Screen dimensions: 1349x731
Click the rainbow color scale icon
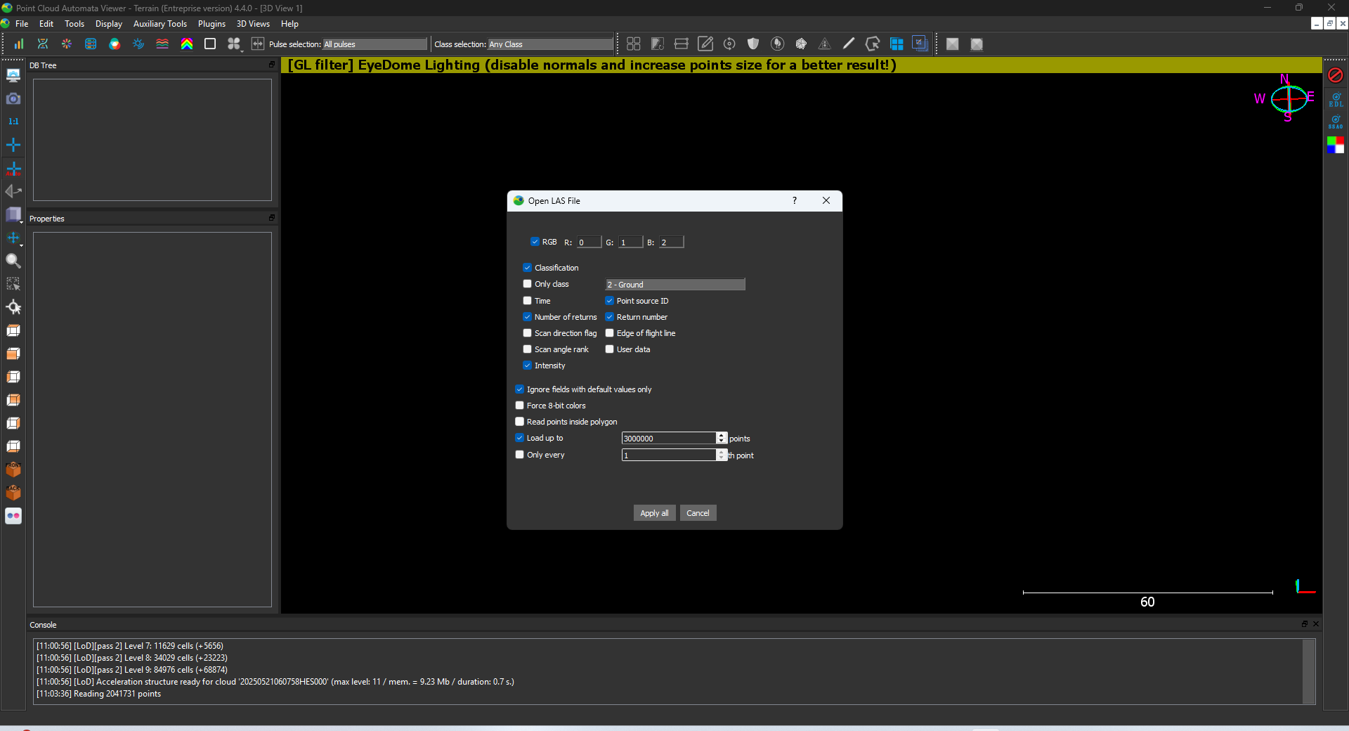point(186,44)
